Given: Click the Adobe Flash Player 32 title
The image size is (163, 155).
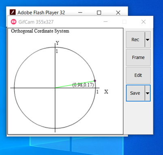Looking at the screenshot, I should (41, 13).
